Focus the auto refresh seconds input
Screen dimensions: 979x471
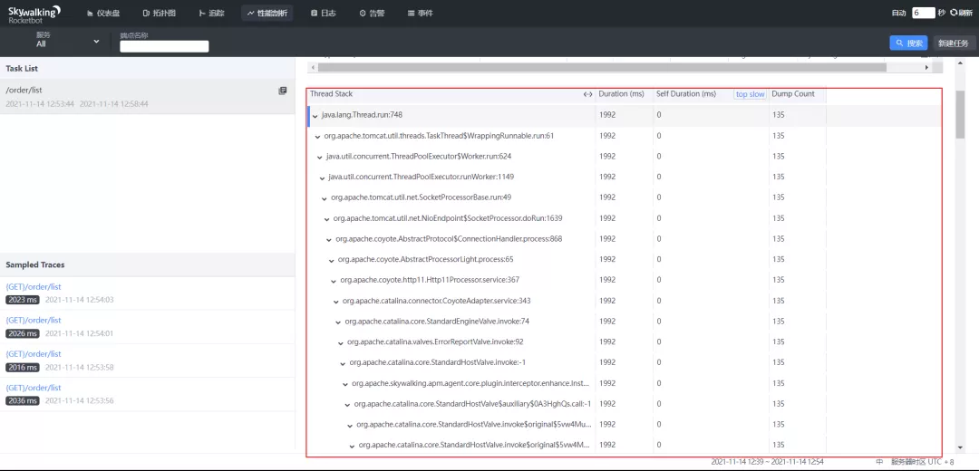[924, 13]
